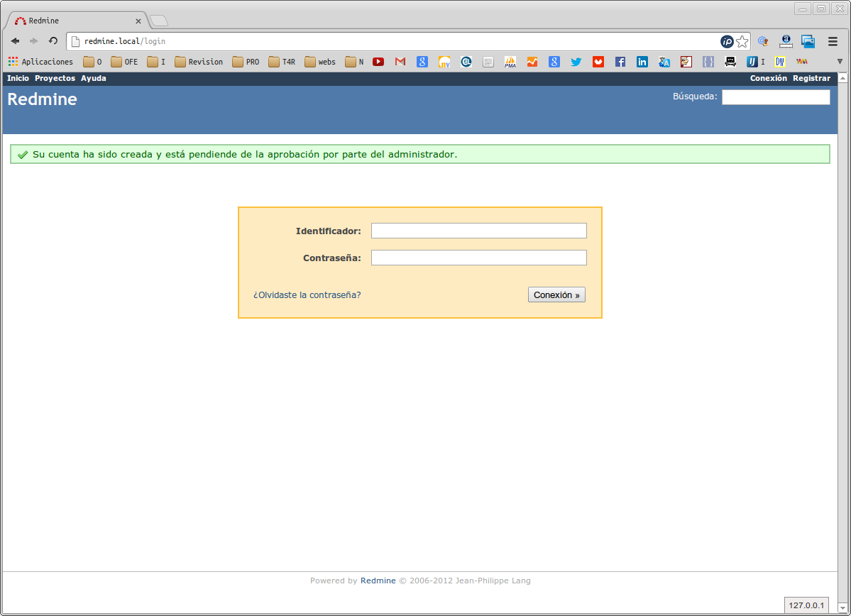Open the Facebook bookmark
Viewport: 851px width, 616px height.
pos(620,62)
